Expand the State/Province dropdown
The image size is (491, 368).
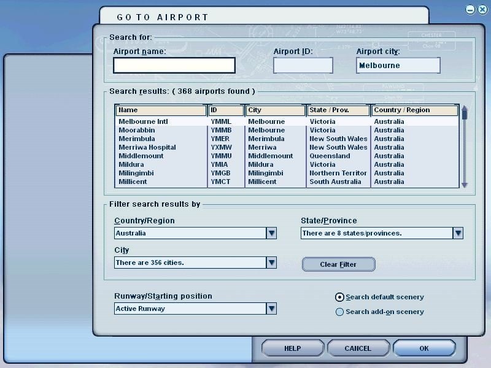[457, 233]
